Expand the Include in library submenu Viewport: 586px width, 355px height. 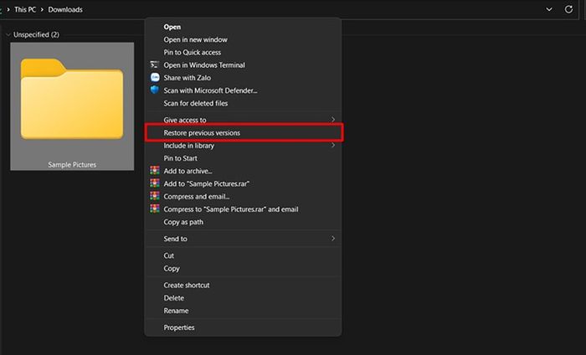(332, 145)
